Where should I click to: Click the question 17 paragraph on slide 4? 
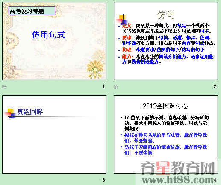[x=166, y=123]
